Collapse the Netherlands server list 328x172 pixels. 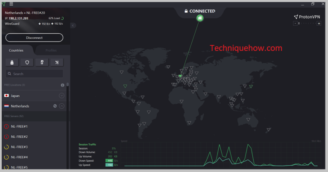click(x=61, y=106)
